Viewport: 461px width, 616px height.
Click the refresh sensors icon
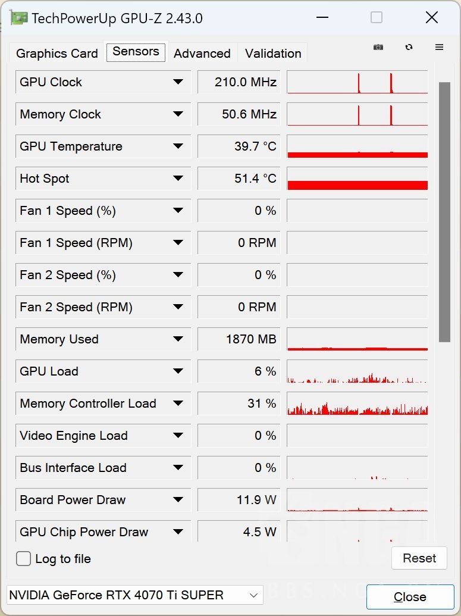[409, 48]
